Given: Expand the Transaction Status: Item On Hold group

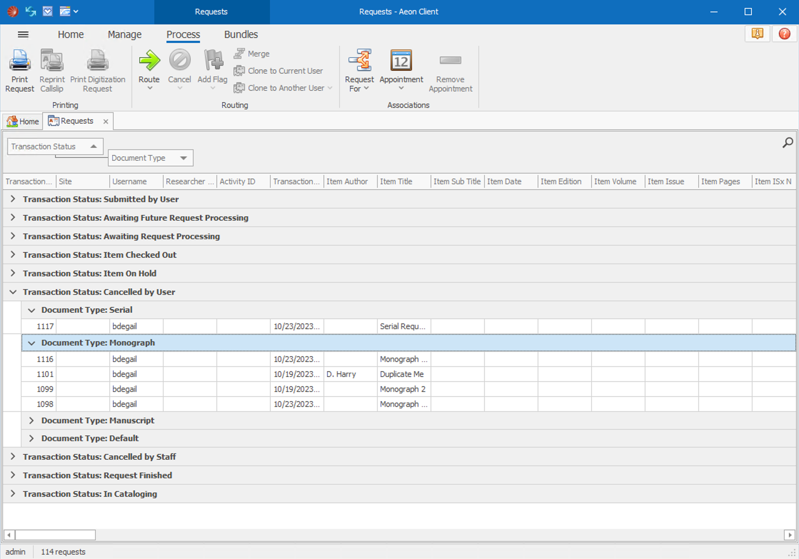Looking at the screenshot, I should [x=12, y=273].
